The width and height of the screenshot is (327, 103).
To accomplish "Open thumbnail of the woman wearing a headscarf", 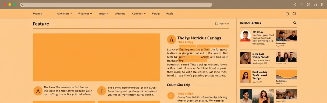I will tap(246, 58).
